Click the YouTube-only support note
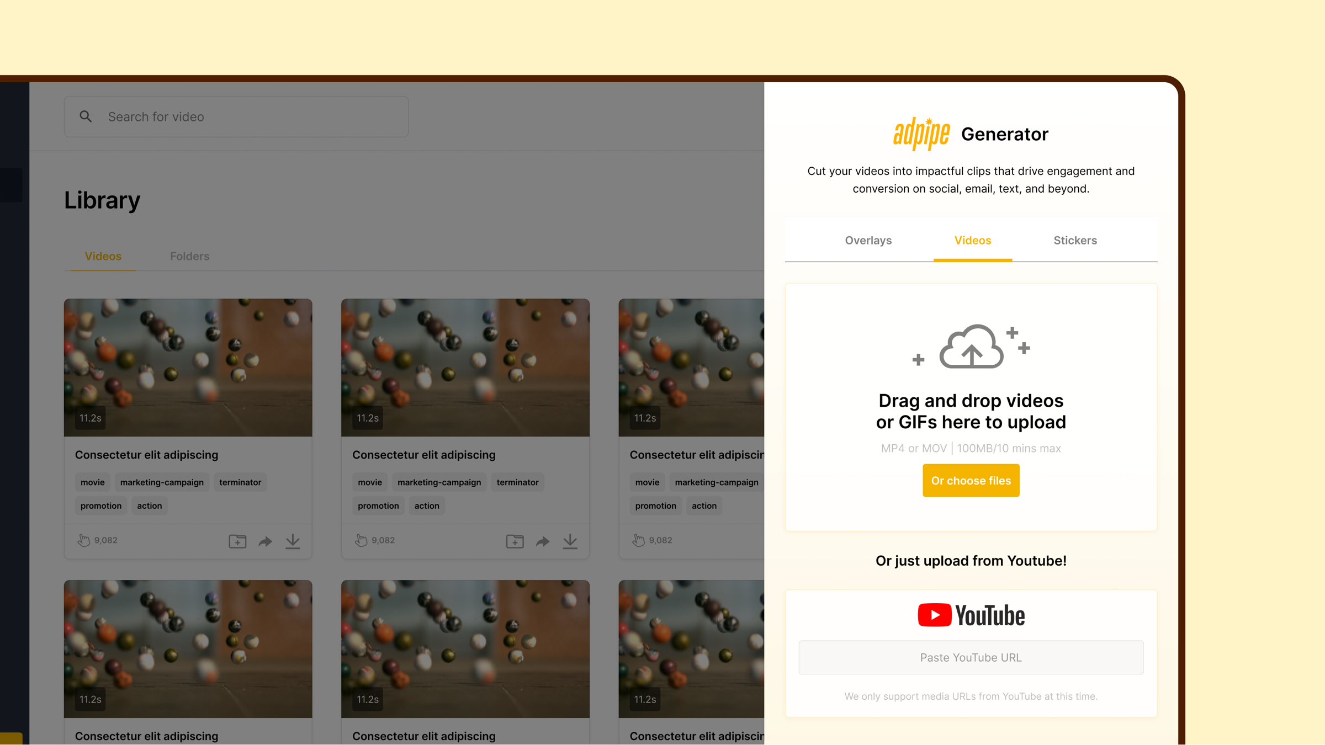The height and width of the screenshot is (745, 1325). pyautogui.click(x=971, y=696)
